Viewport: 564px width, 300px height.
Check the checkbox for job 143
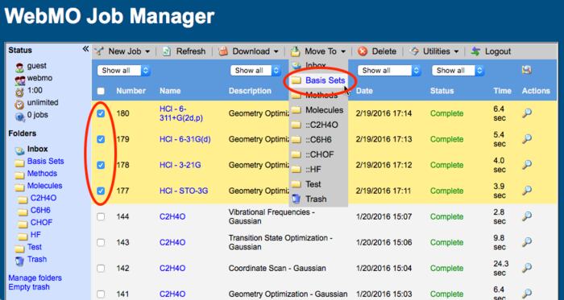point(101,242)
